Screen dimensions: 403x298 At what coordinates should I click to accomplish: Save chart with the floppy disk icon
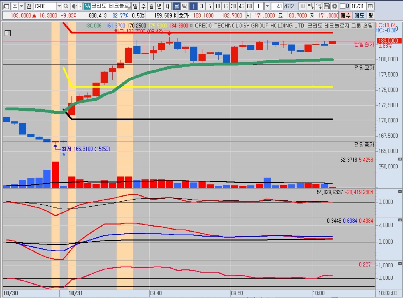[326, 6]
